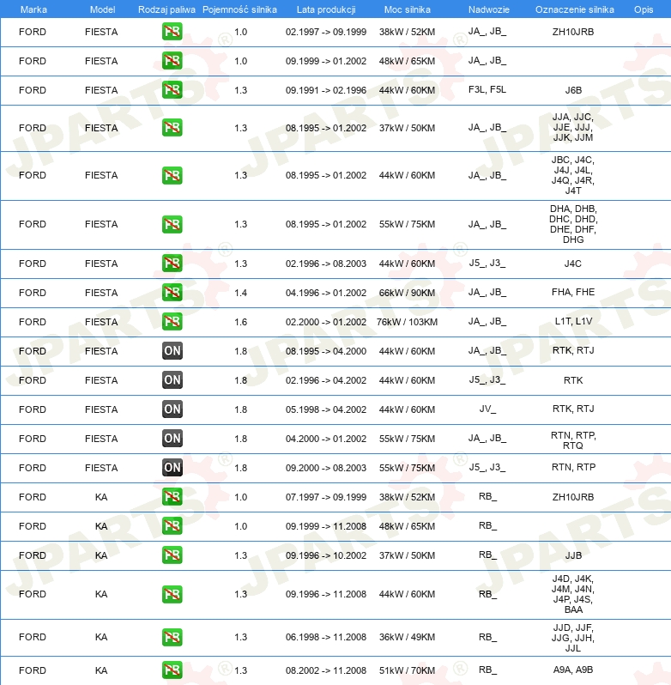Screen dimensions: 671x685
Task: Select the 76kW / 103KM power cell
Action: 407,322
